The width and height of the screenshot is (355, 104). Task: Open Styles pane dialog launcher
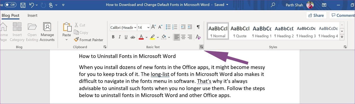[345, 47]
